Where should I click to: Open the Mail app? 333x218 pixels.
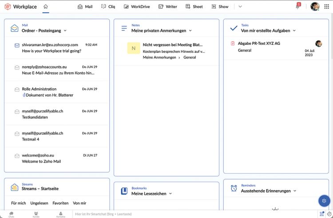point(85,7)
